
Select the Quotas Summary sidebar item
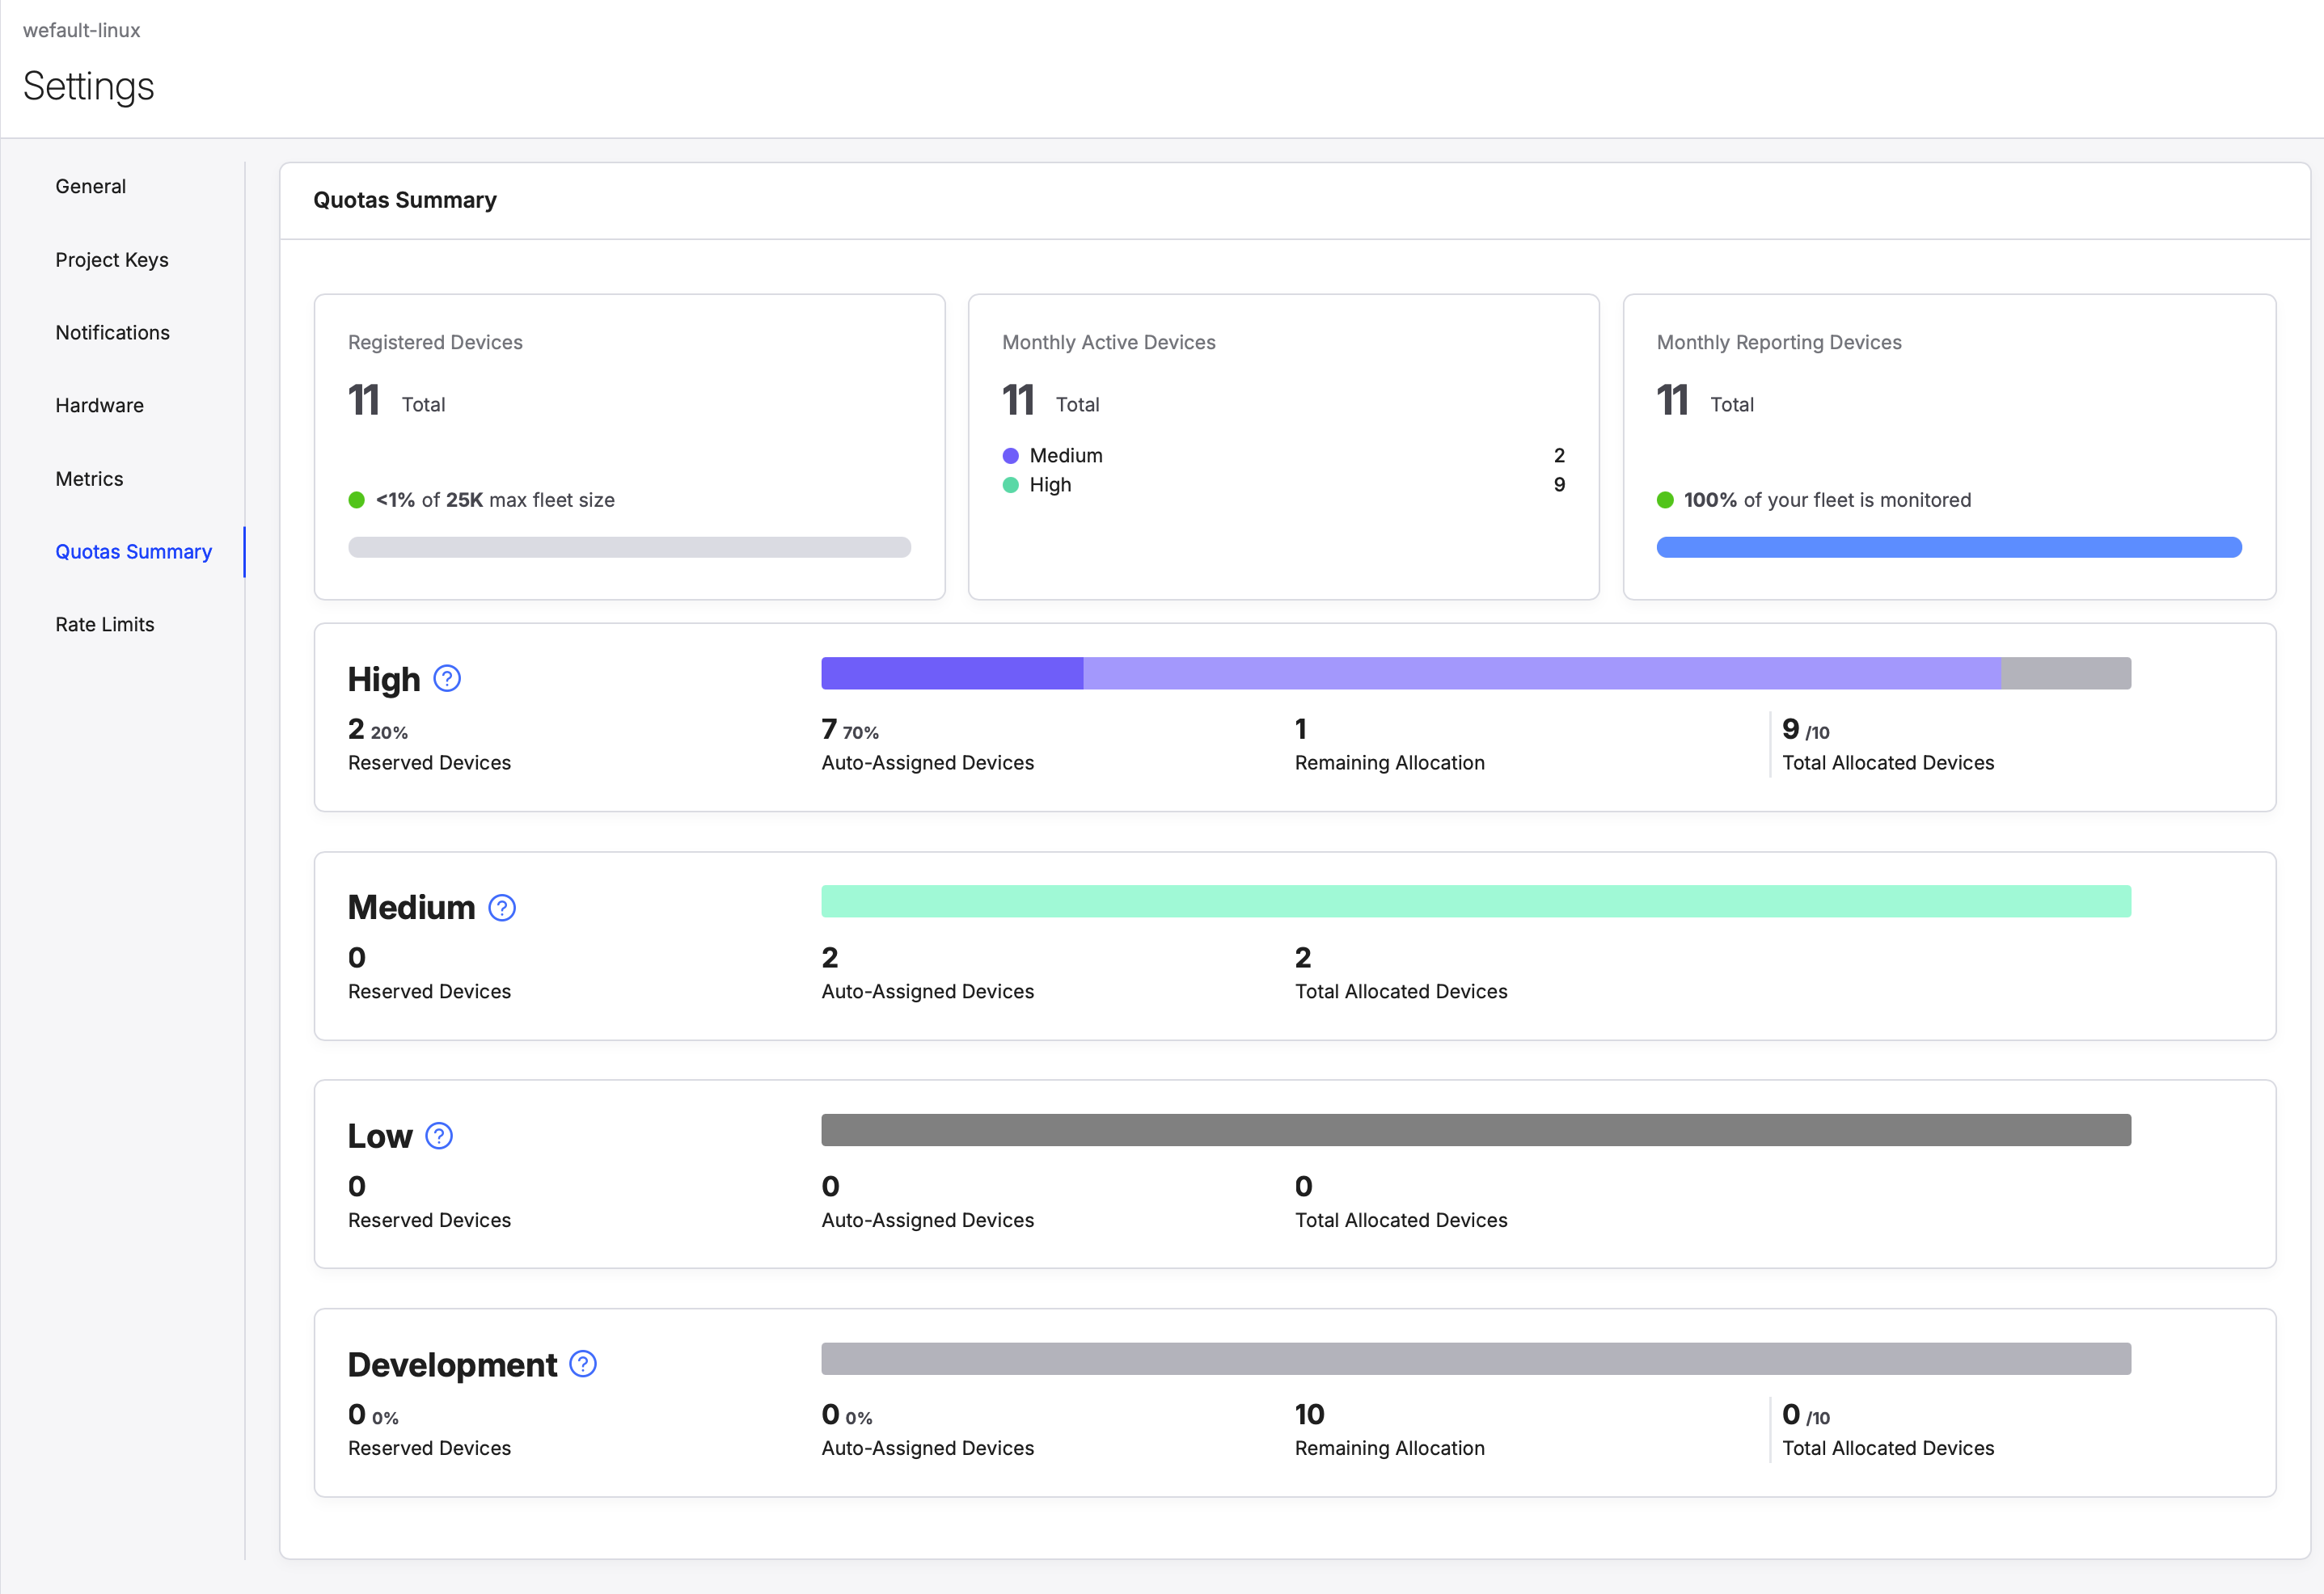point(133,551)
